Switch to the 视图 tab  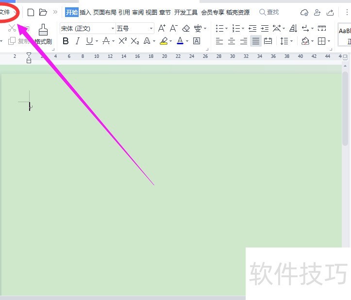151,12
